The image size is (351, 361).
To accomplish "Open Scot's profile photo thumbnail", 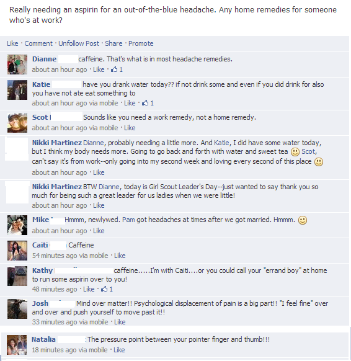I will [x=17, y=123].
